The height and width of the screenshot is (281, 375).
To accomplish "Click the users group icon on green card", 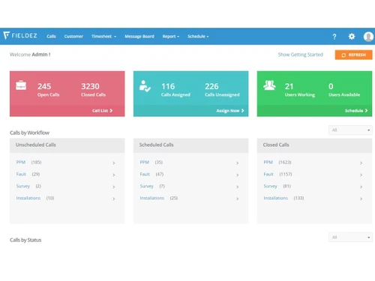I will coord(269,85).
